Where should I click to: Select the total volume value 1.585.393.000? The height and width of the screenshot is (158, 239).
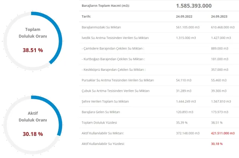click(194, 6)
